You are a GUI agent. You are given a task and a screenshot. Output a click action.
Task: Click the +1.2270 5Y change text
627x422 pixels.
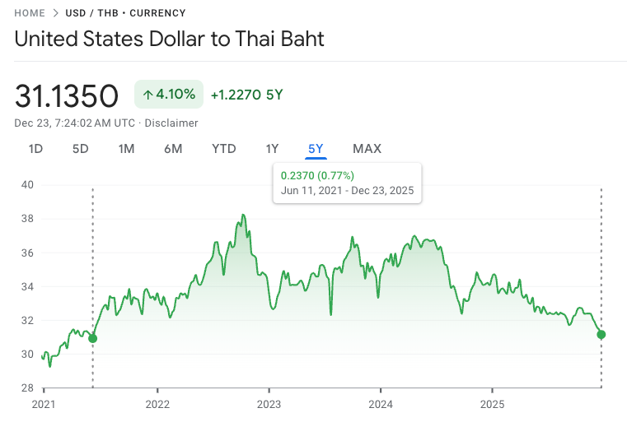pyautogui.click(x=246, y=95)
